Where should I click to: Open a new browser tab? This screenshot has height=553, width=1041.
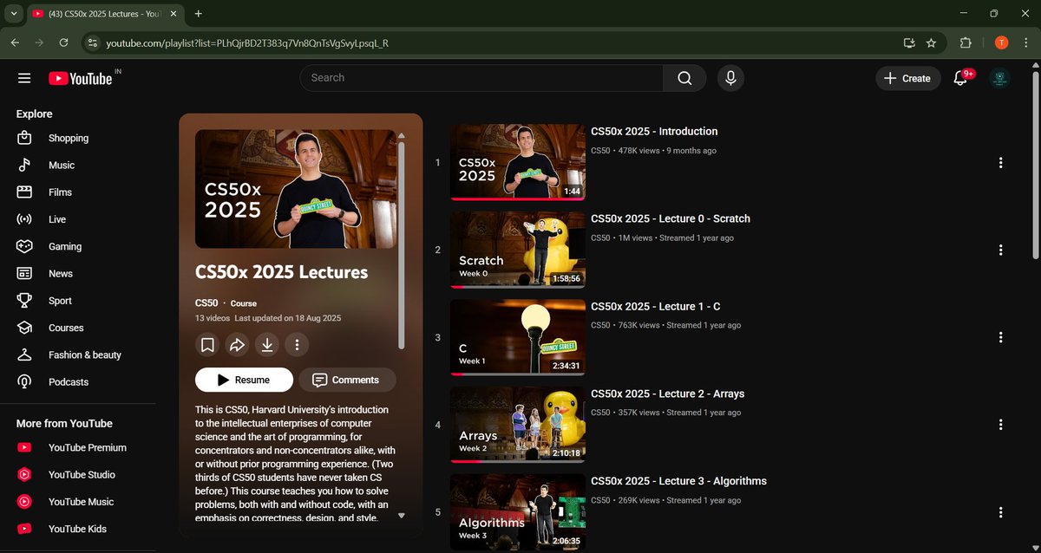199,14
